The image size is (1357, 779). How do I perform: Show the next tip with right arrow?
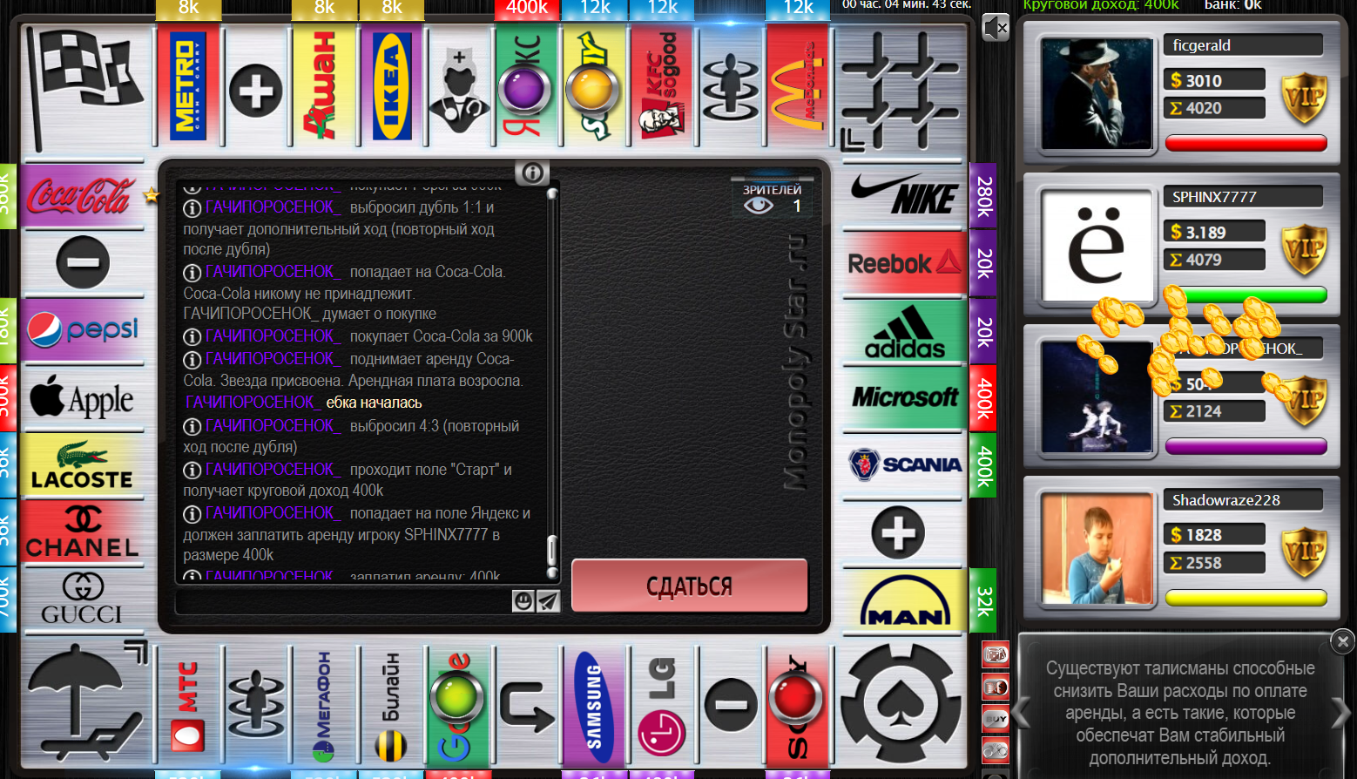coord(1340,713)
